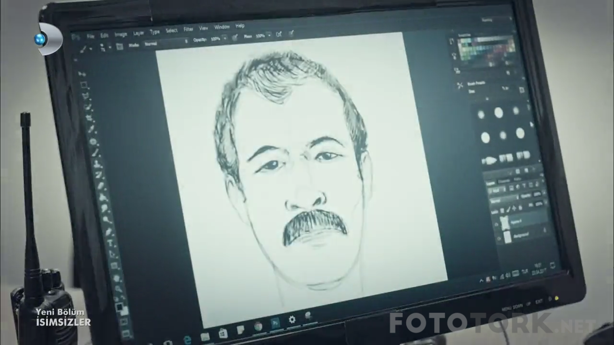This screenshot has height=345, width=614.
Task: Open Microsoft Edge from taskbar
Action: click(188, 339)
